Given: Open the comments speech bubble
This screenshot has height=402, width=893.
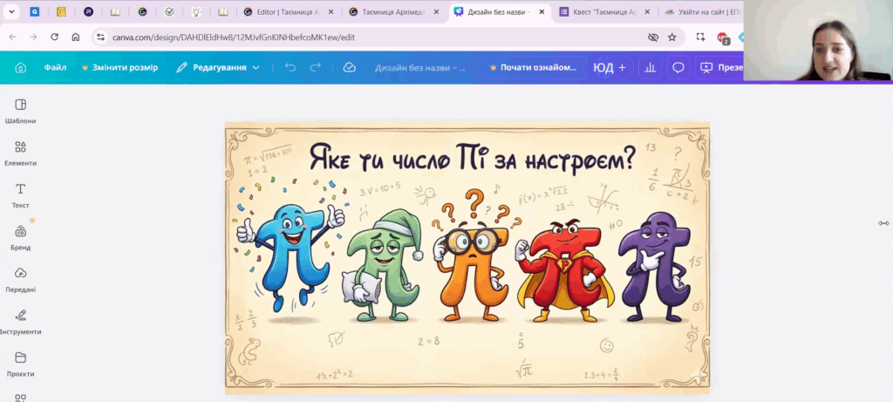Looking at the screenshot, I should 678,67.
